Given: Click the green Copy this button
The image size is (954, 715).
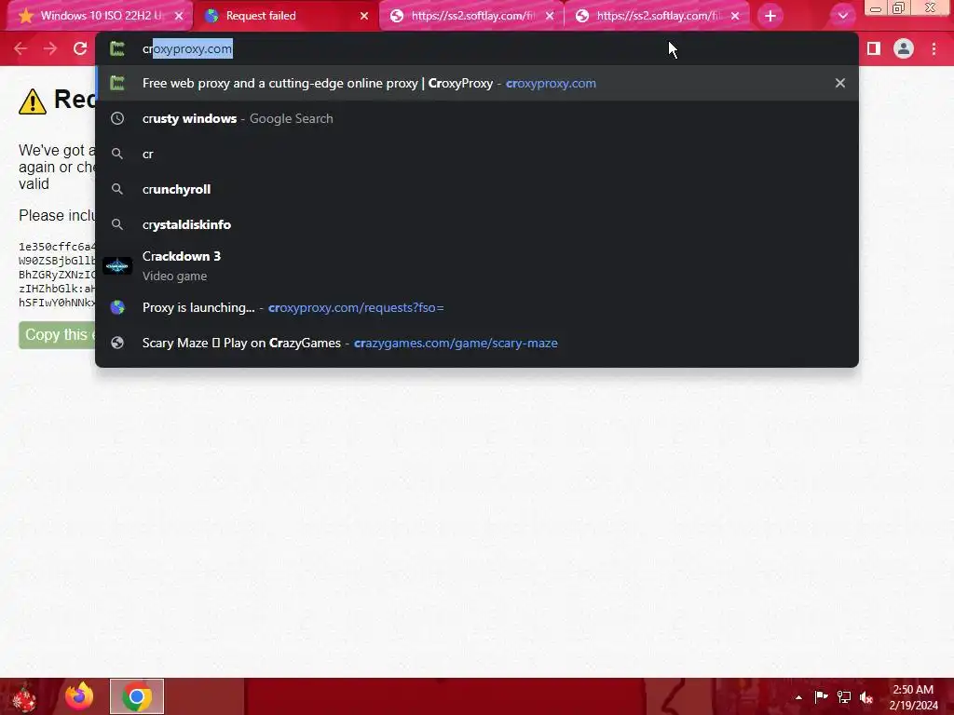Looking at the screenshot, I should click(57, 335).
